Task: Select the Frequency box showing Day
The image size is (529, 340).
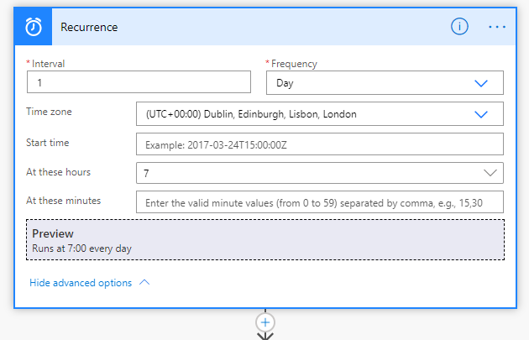Action: tap(369, 83)
